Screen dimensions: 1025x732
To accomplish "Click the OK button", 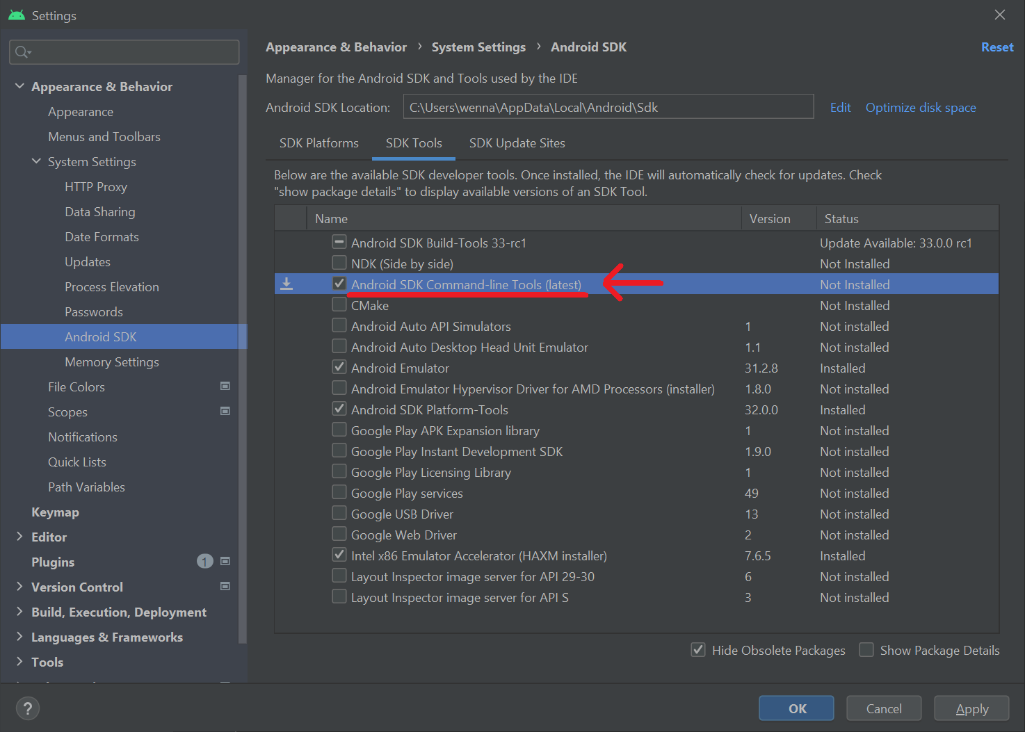I will click(797, 708).
